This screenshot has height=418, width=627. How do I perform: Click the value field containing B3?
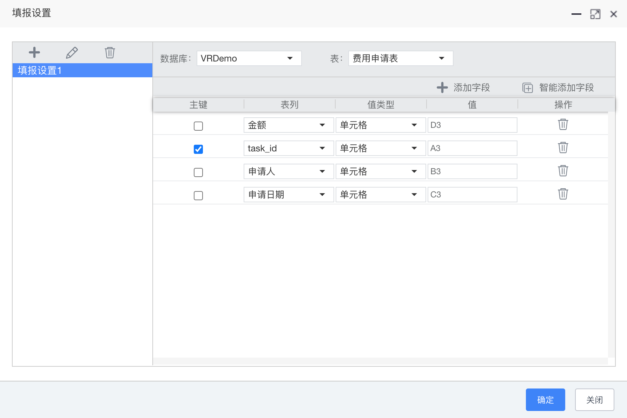[472, 171]
